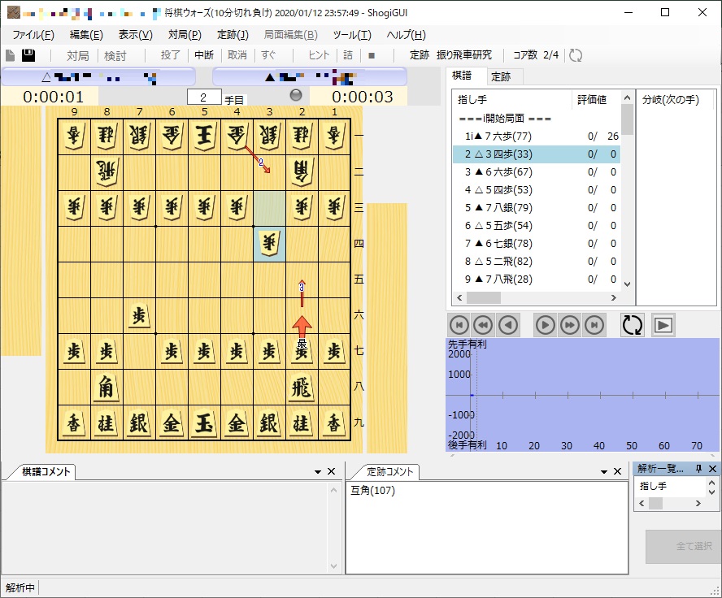
Task: Click the 詰 toolbar button
Action: pos(348,55)
